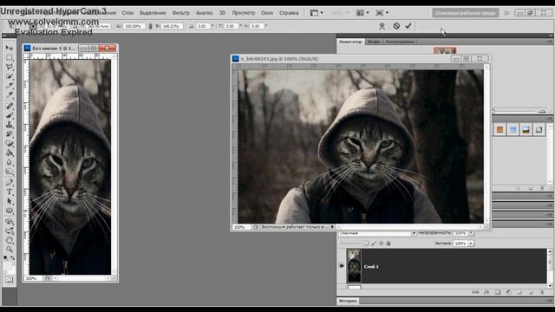The width and height of the screenshot is (555, 312).
Task: Select the Horizontal Type tool
Action: tap(10, 192)
